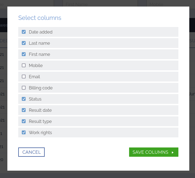Screen dimensions: 195x178
Task: Uncheck the Last name checkbox
Action: (x=24, y=43)
